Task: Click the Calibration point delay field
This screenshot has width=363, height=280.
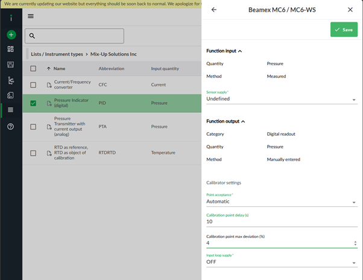Action: [x=277, y=221]
